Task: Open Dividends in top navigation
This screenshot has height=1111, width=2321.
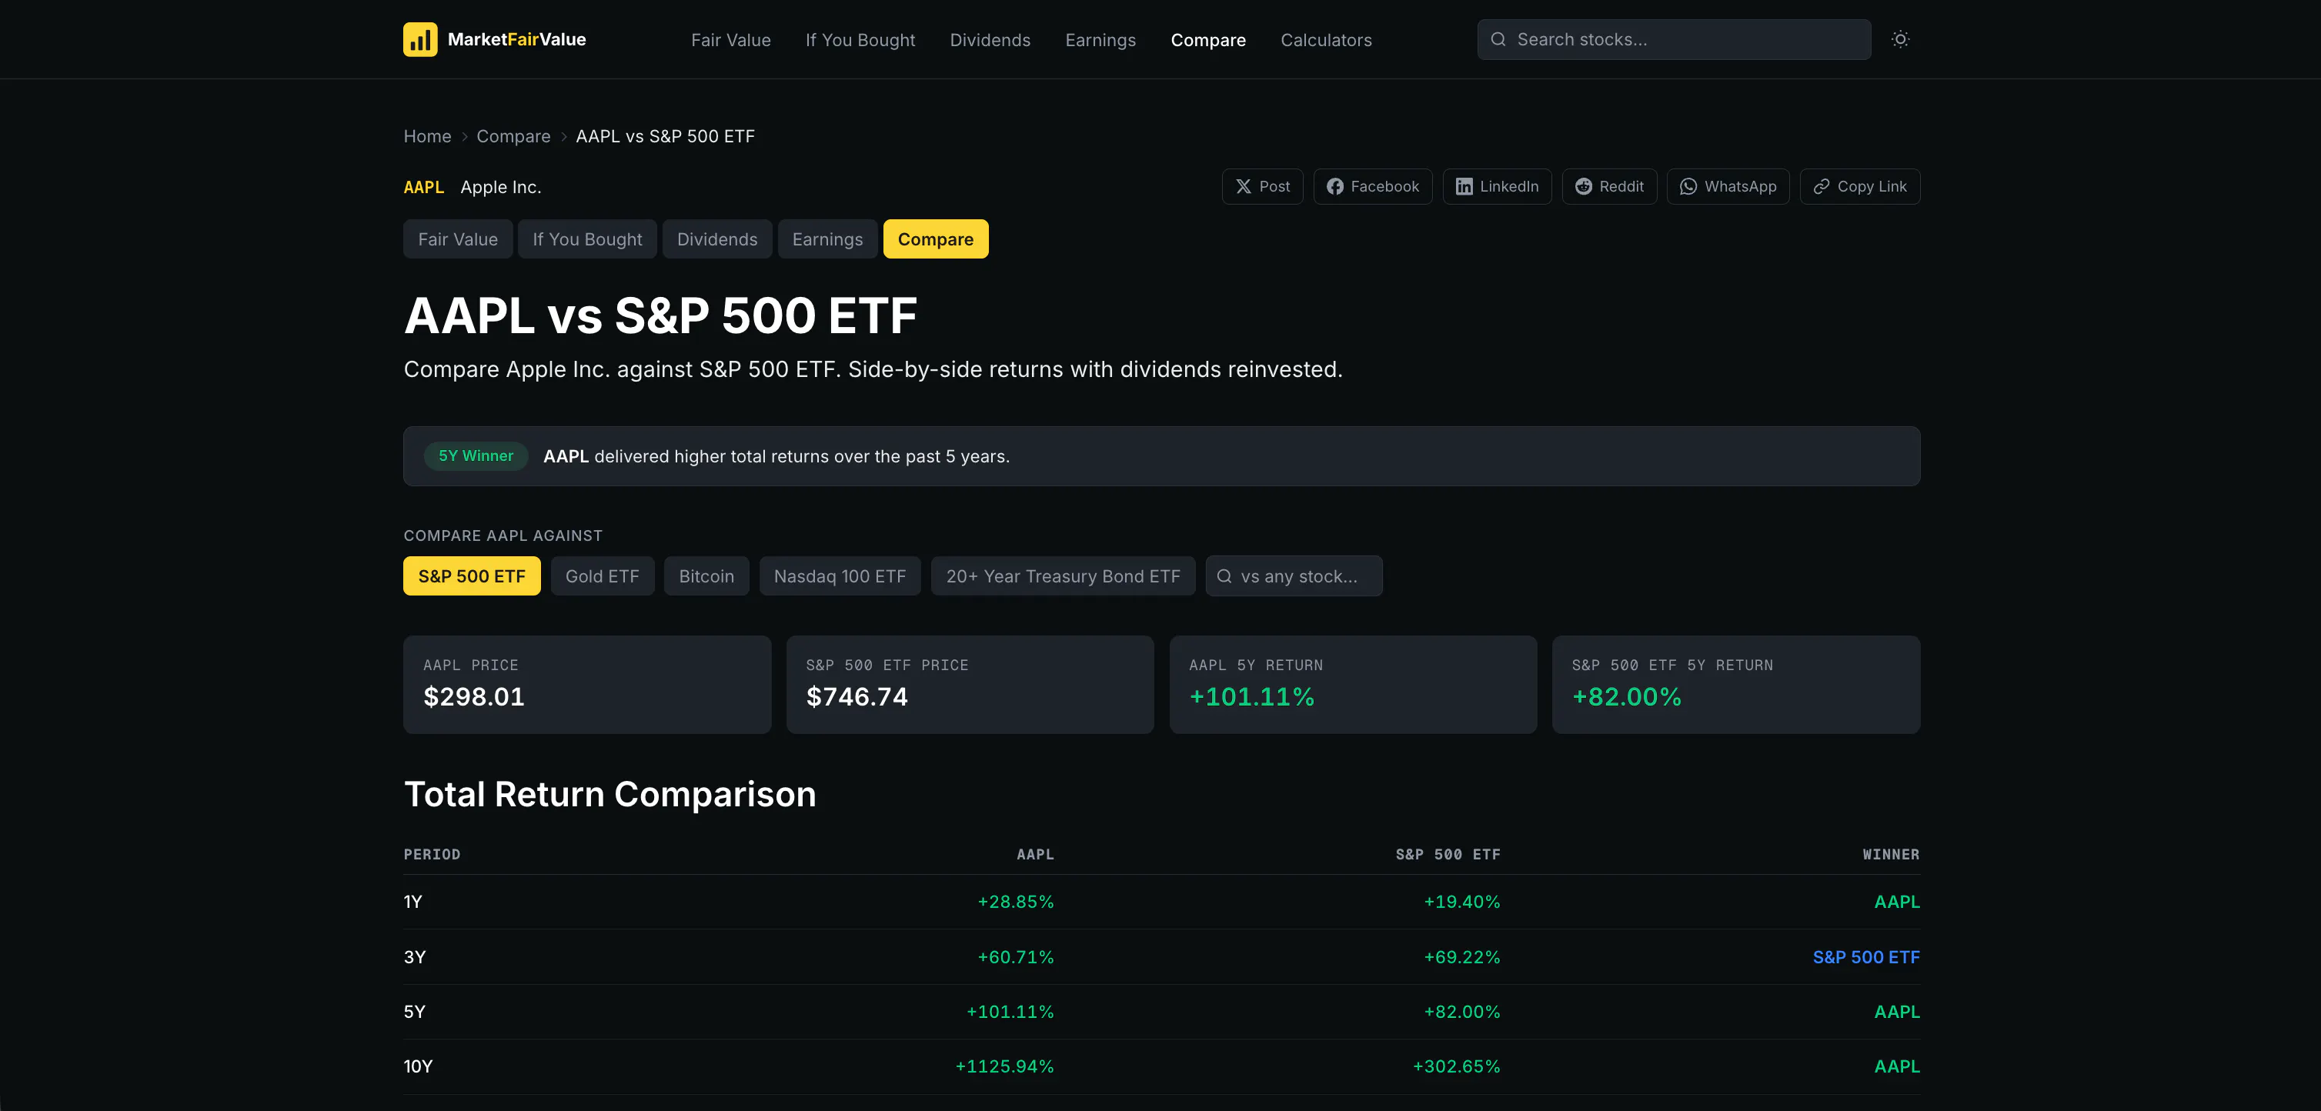Action: 990,40
